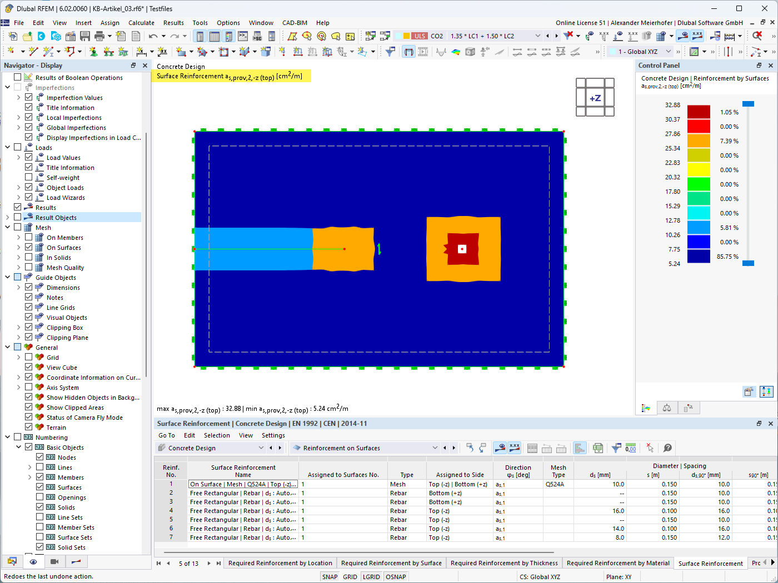Switch to Required Reinforcement by Location tab
Screen dimensions: 778x583
pyautogui.click(x=280, y=563)
